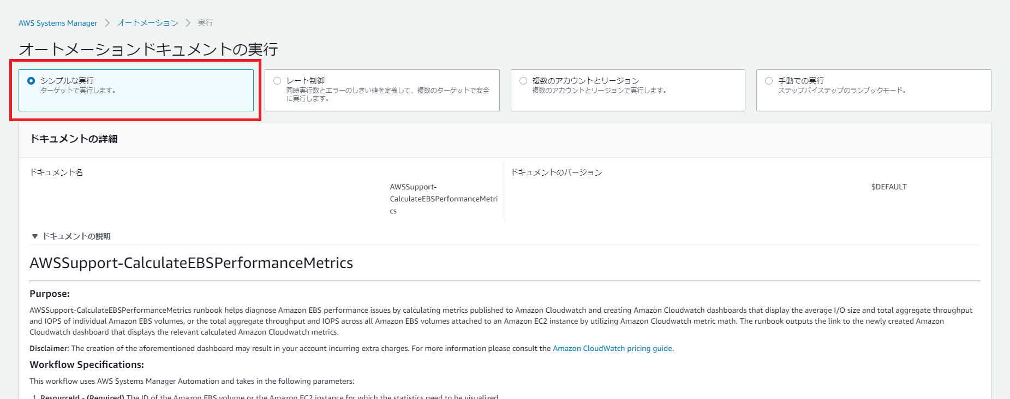The width and height of the screenshot is (1010, 399).
Task: Select シンプルな実行 radio option
Action: (x=31, y=81)
